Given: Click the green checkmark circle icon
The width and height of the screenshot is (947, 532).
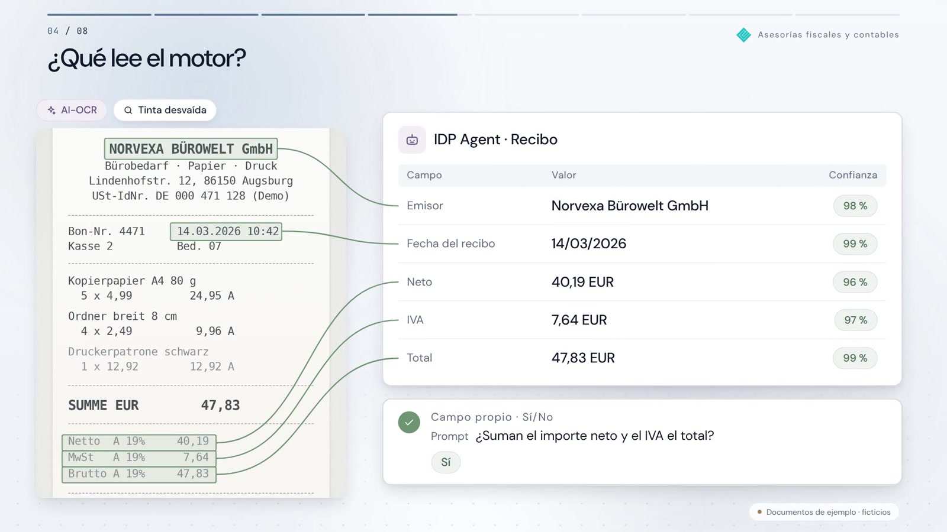Looking at the screenshot, I should coord(409,422).
